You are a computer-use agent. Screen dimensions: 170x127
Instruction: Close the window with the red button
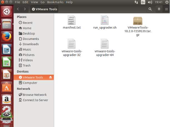[2, 2]
